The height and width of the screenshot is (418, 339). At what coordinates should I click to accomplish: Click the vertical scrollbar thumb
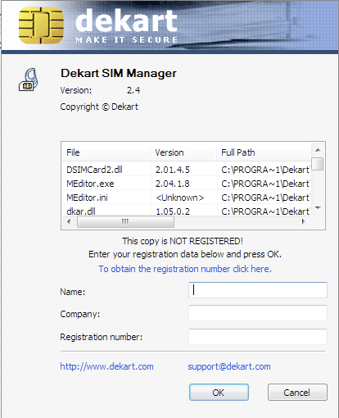coord(318,164)
